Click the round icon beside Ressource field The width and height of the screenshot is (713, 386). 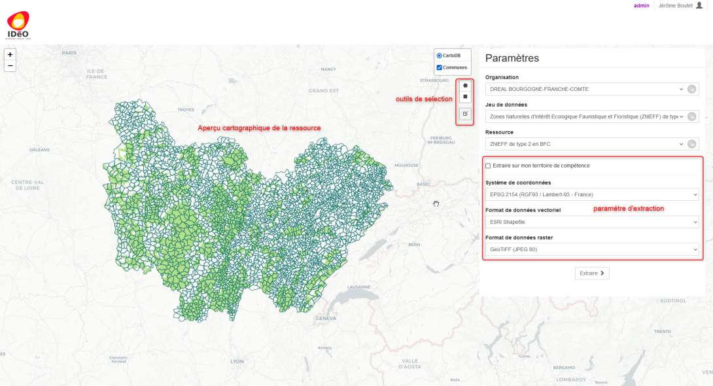pos(691,144)
